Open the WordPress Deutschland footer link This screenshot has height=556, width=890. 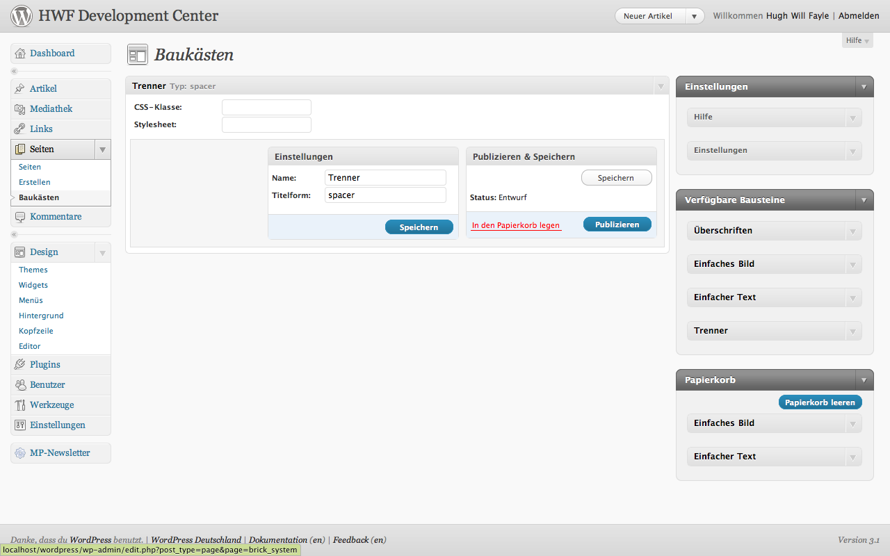tap(196, 540)
